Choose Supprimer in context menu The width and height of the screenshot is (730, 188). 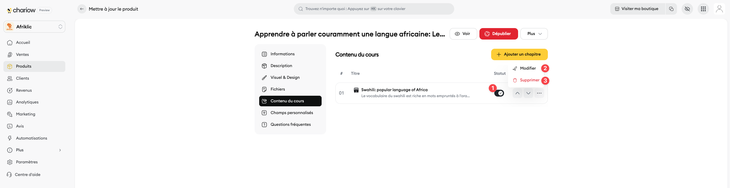[x=529, y=80]
